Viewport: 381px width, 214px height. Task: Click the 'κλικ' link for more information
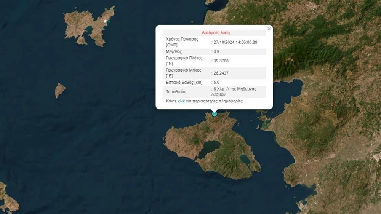[x=181, y=101]
